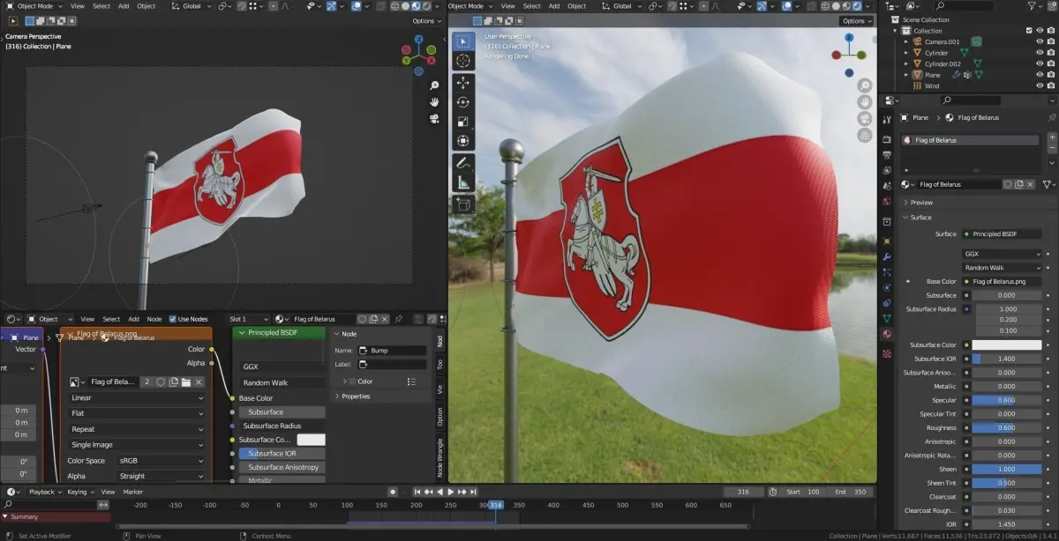Click Base Color Flag of Belarus.png field
This screenshot has width=1059, height=541.
click(x=1003, y=281)
